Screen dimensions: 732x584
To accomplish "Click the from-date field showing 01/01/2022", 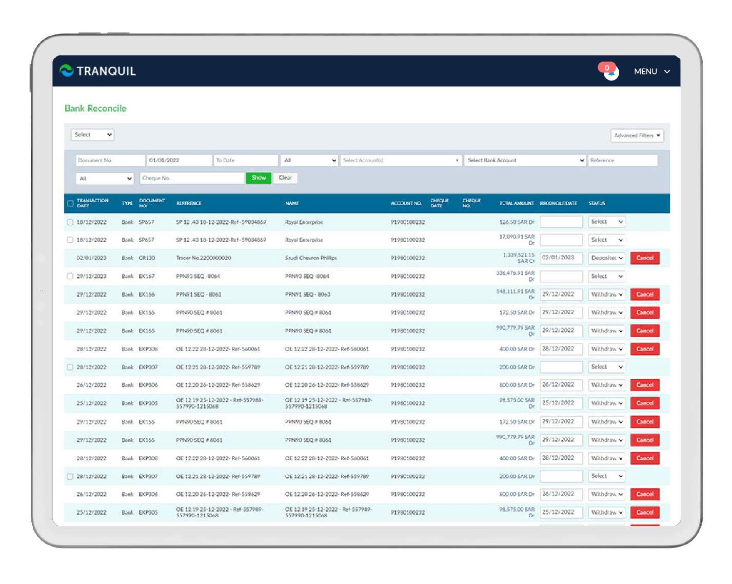I will [180, 160].
